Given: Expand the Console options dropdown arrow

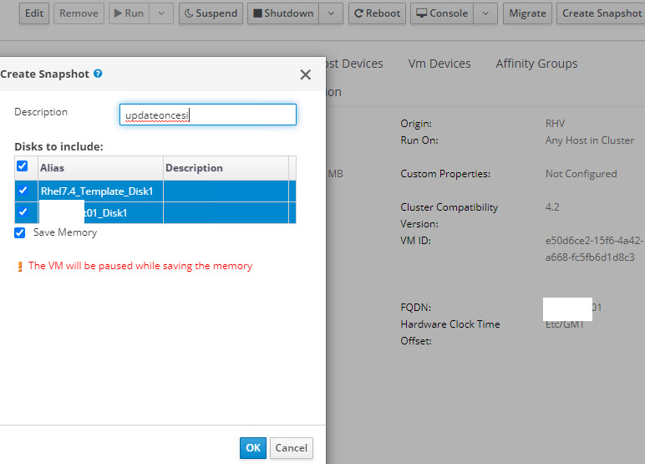Looking at the screenshot, I should pyautogui.click(x=485, y=13).
